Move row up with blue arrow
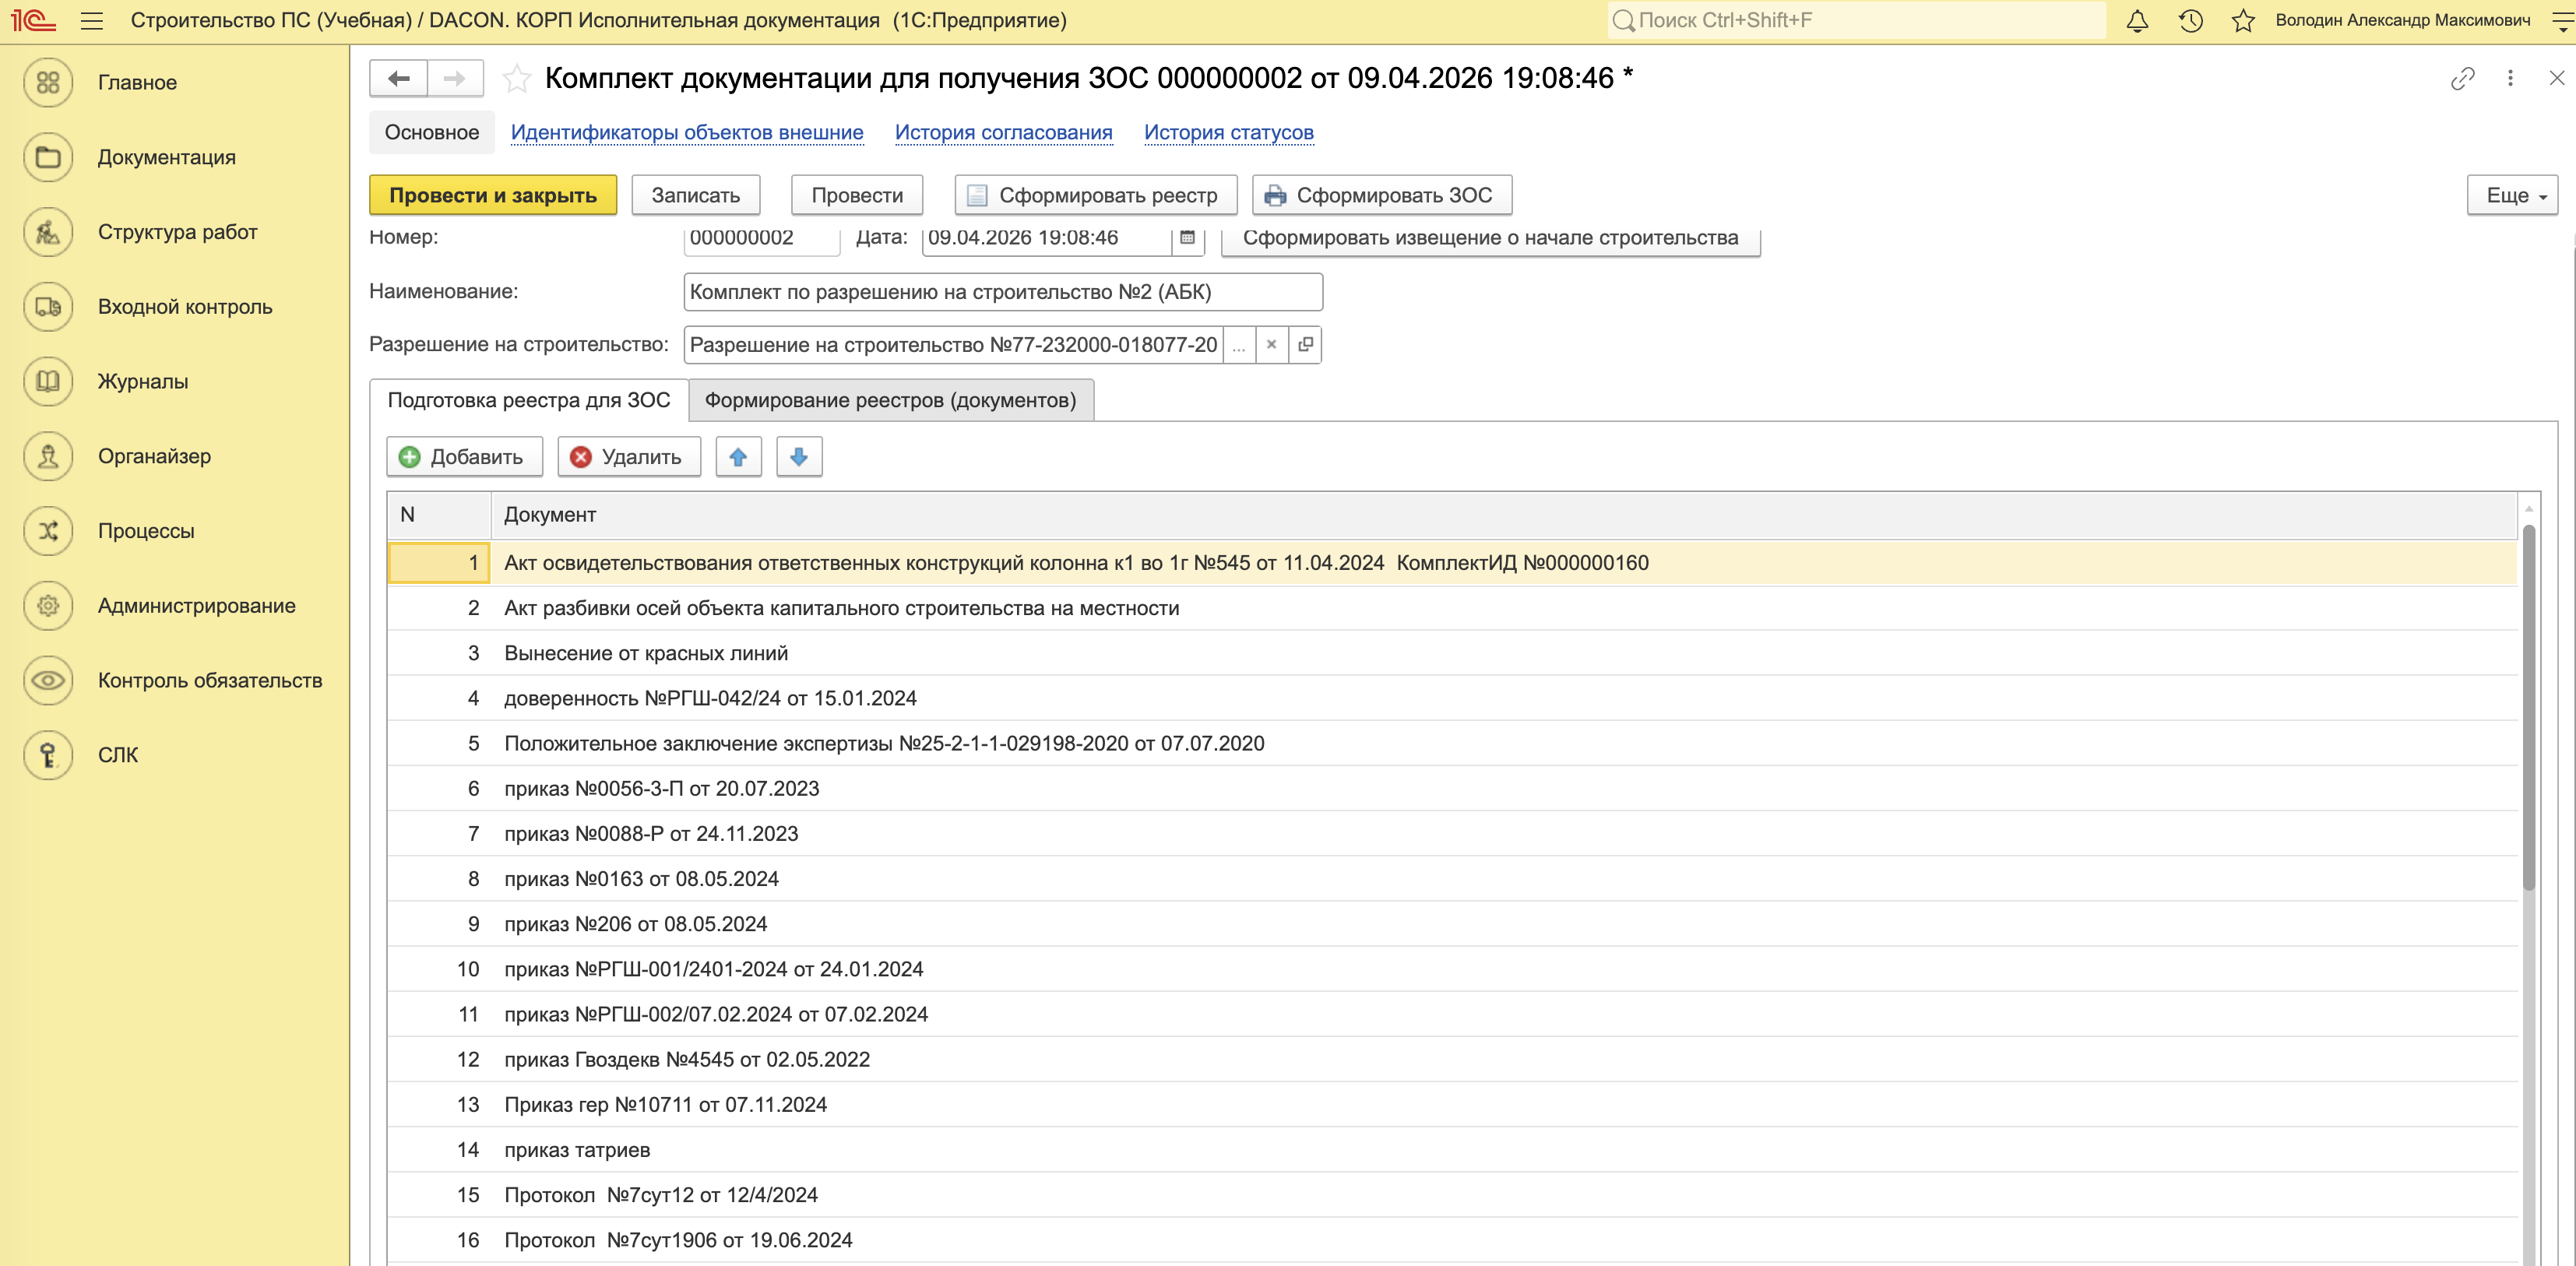 pyautogui.click(x=738, y=457)
